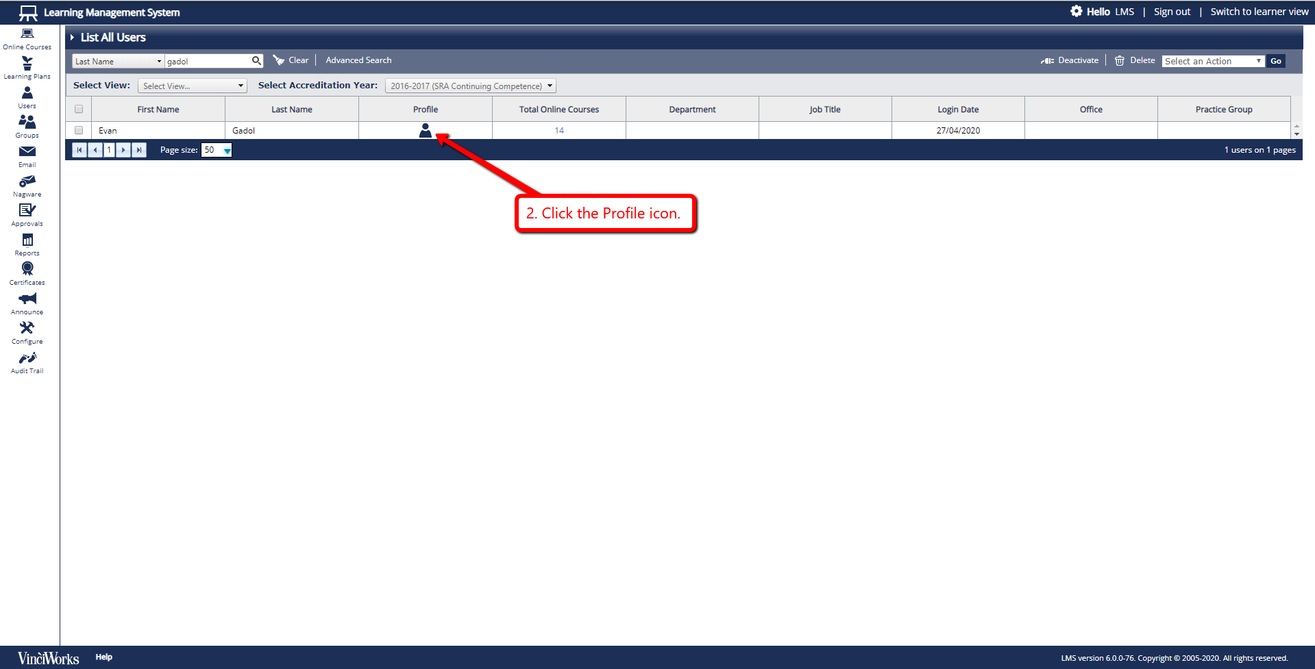This screenshot has height=669, width=1315.
Task: Open the Audit Trail icon
Action: click(27, 359)
